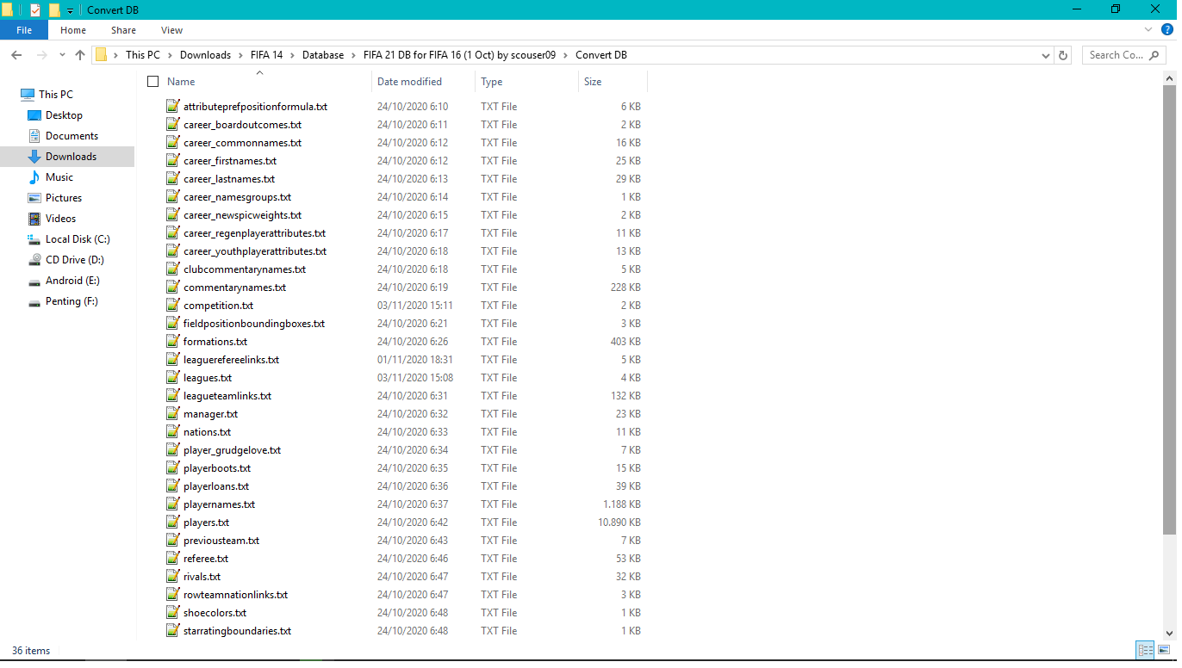Switch to Large icons view in status bar
Viewport: 1182px width, 668px height.
click(x=1164, y=651)
